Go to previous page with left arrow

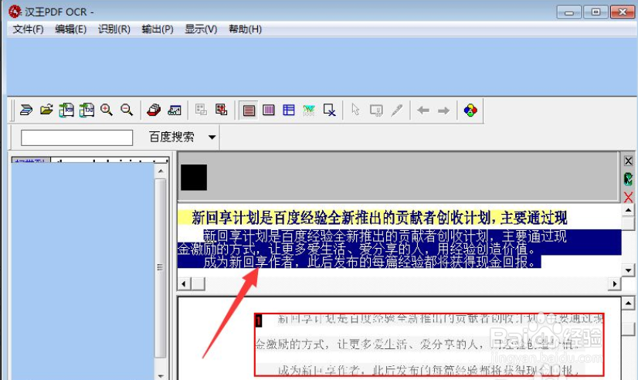[423, 110]
